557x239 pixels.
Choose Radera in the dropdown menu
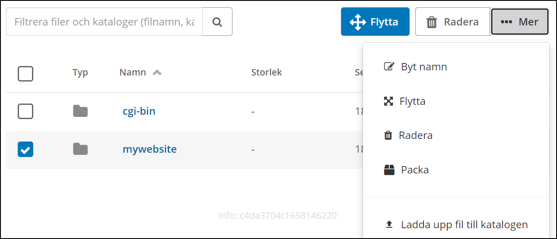point(415,135)
